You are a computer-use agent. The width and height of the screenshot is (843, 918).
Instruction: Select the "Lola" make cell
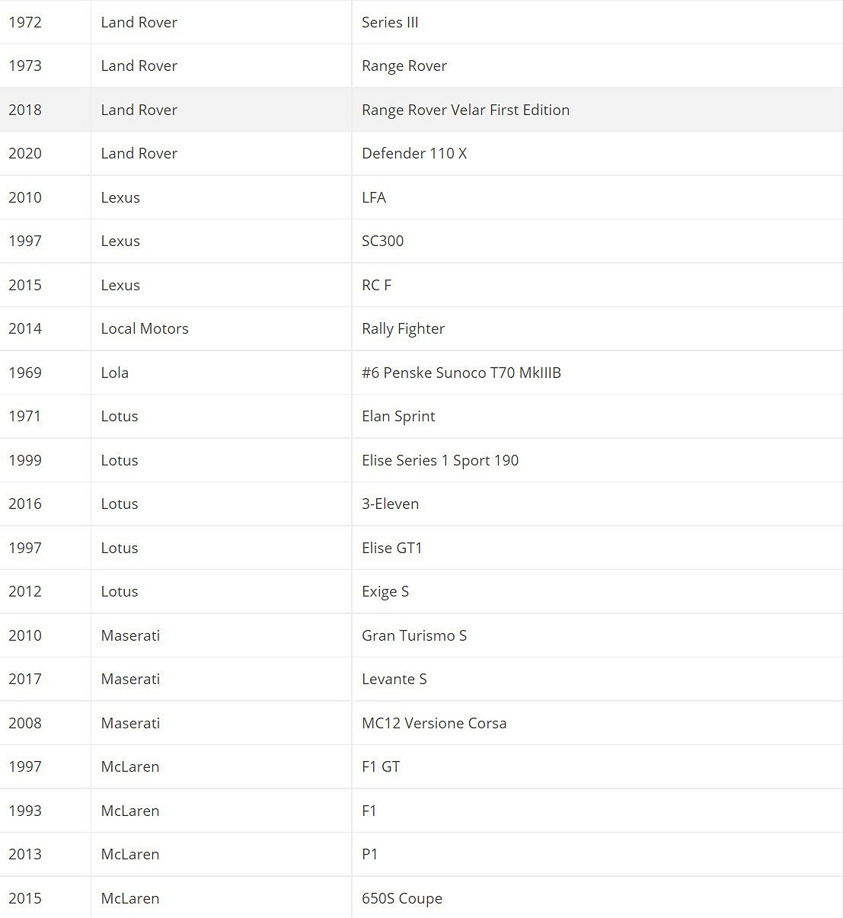115,373
